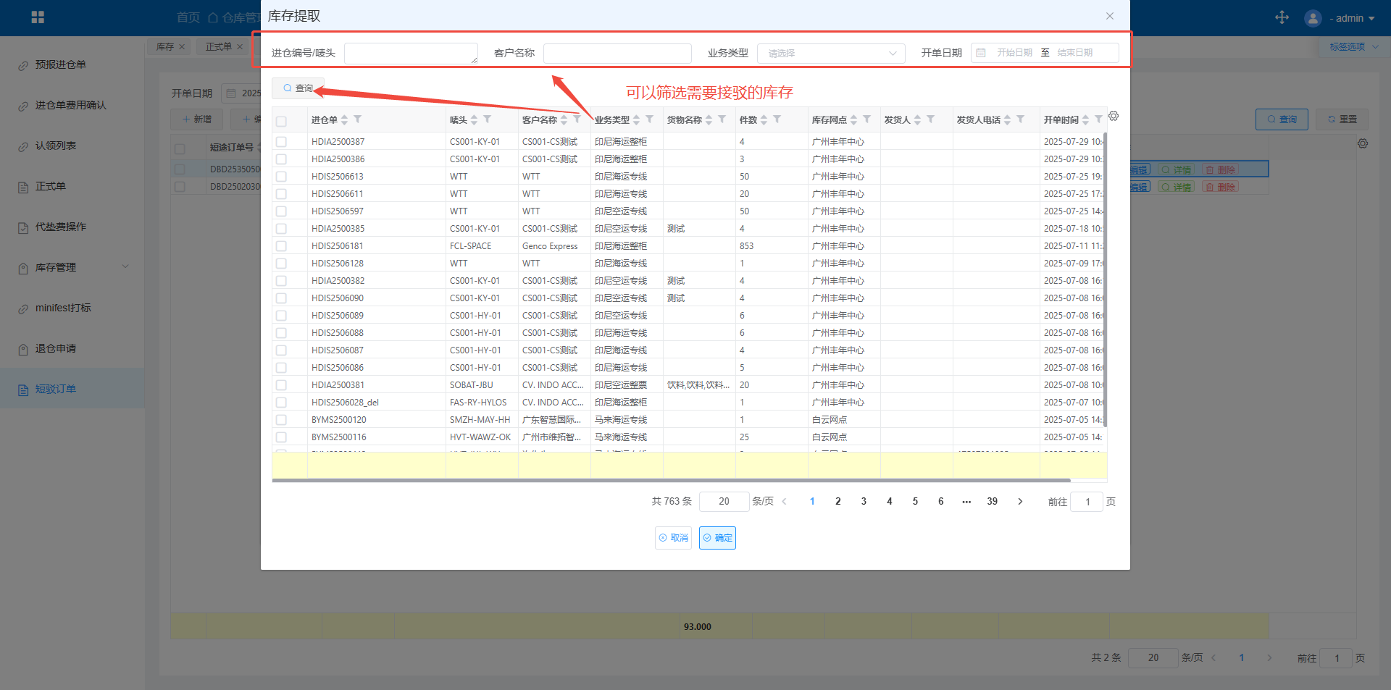The height and width of the screenshot is (690, 1391).
Task: Select the HDIS2506181 row checkbox
Action: coord(281,246)
